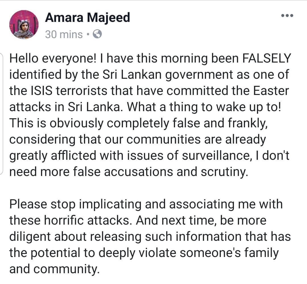Image resolution: width=307 pixels, height=284 pixels.
Task: Open Amara Majeed's profile picture
Action: point(24,24)
